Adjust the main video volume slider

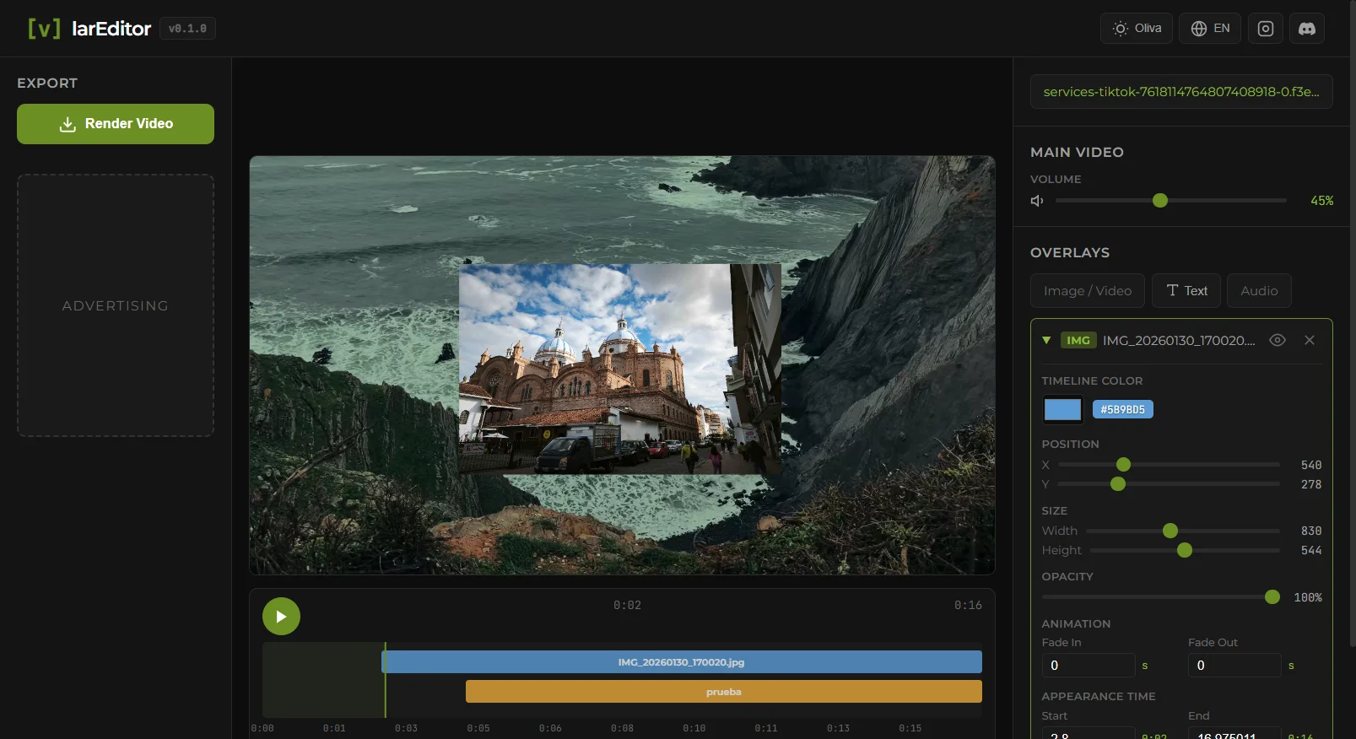(1171, 201)
